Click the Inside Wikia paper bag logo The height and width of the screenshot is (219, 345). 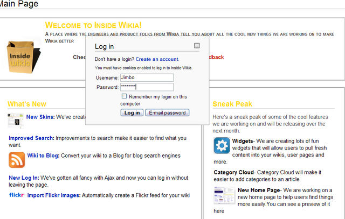(23, 57)
